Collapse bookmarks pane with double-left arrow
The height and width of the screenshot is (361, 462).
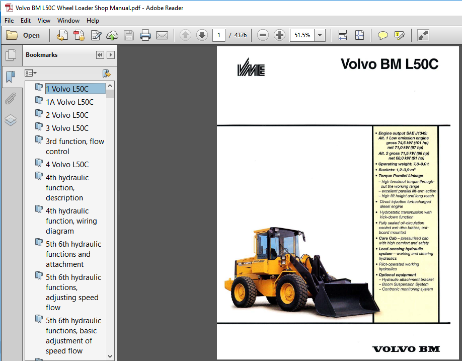click(x=100, y=55)
